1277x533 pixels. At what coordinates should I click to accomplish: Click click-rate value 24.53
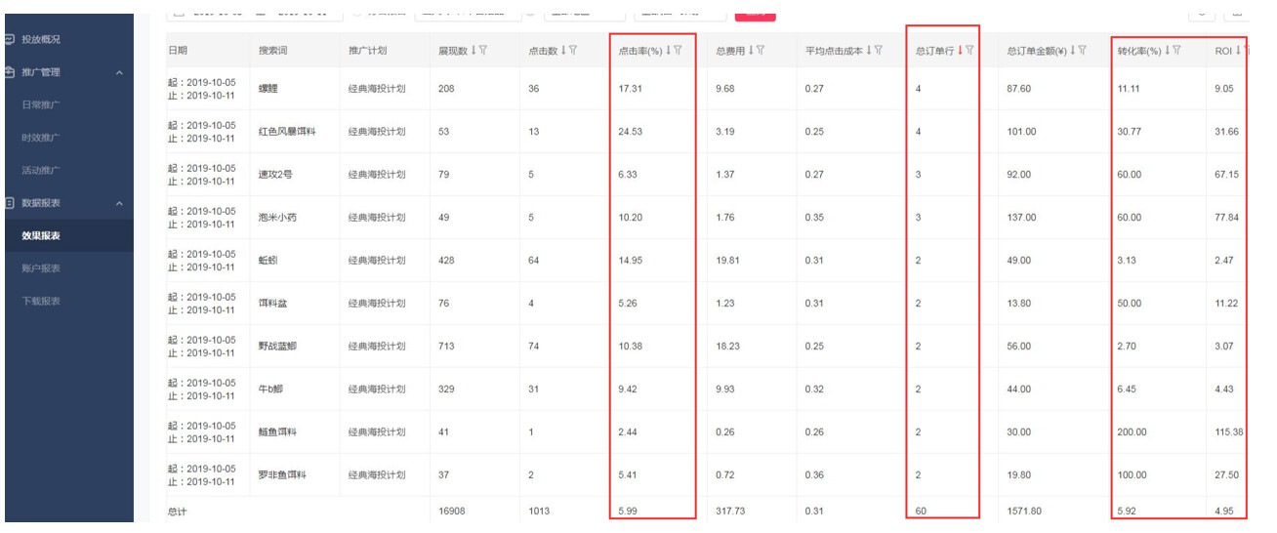[x=631, y=132]
